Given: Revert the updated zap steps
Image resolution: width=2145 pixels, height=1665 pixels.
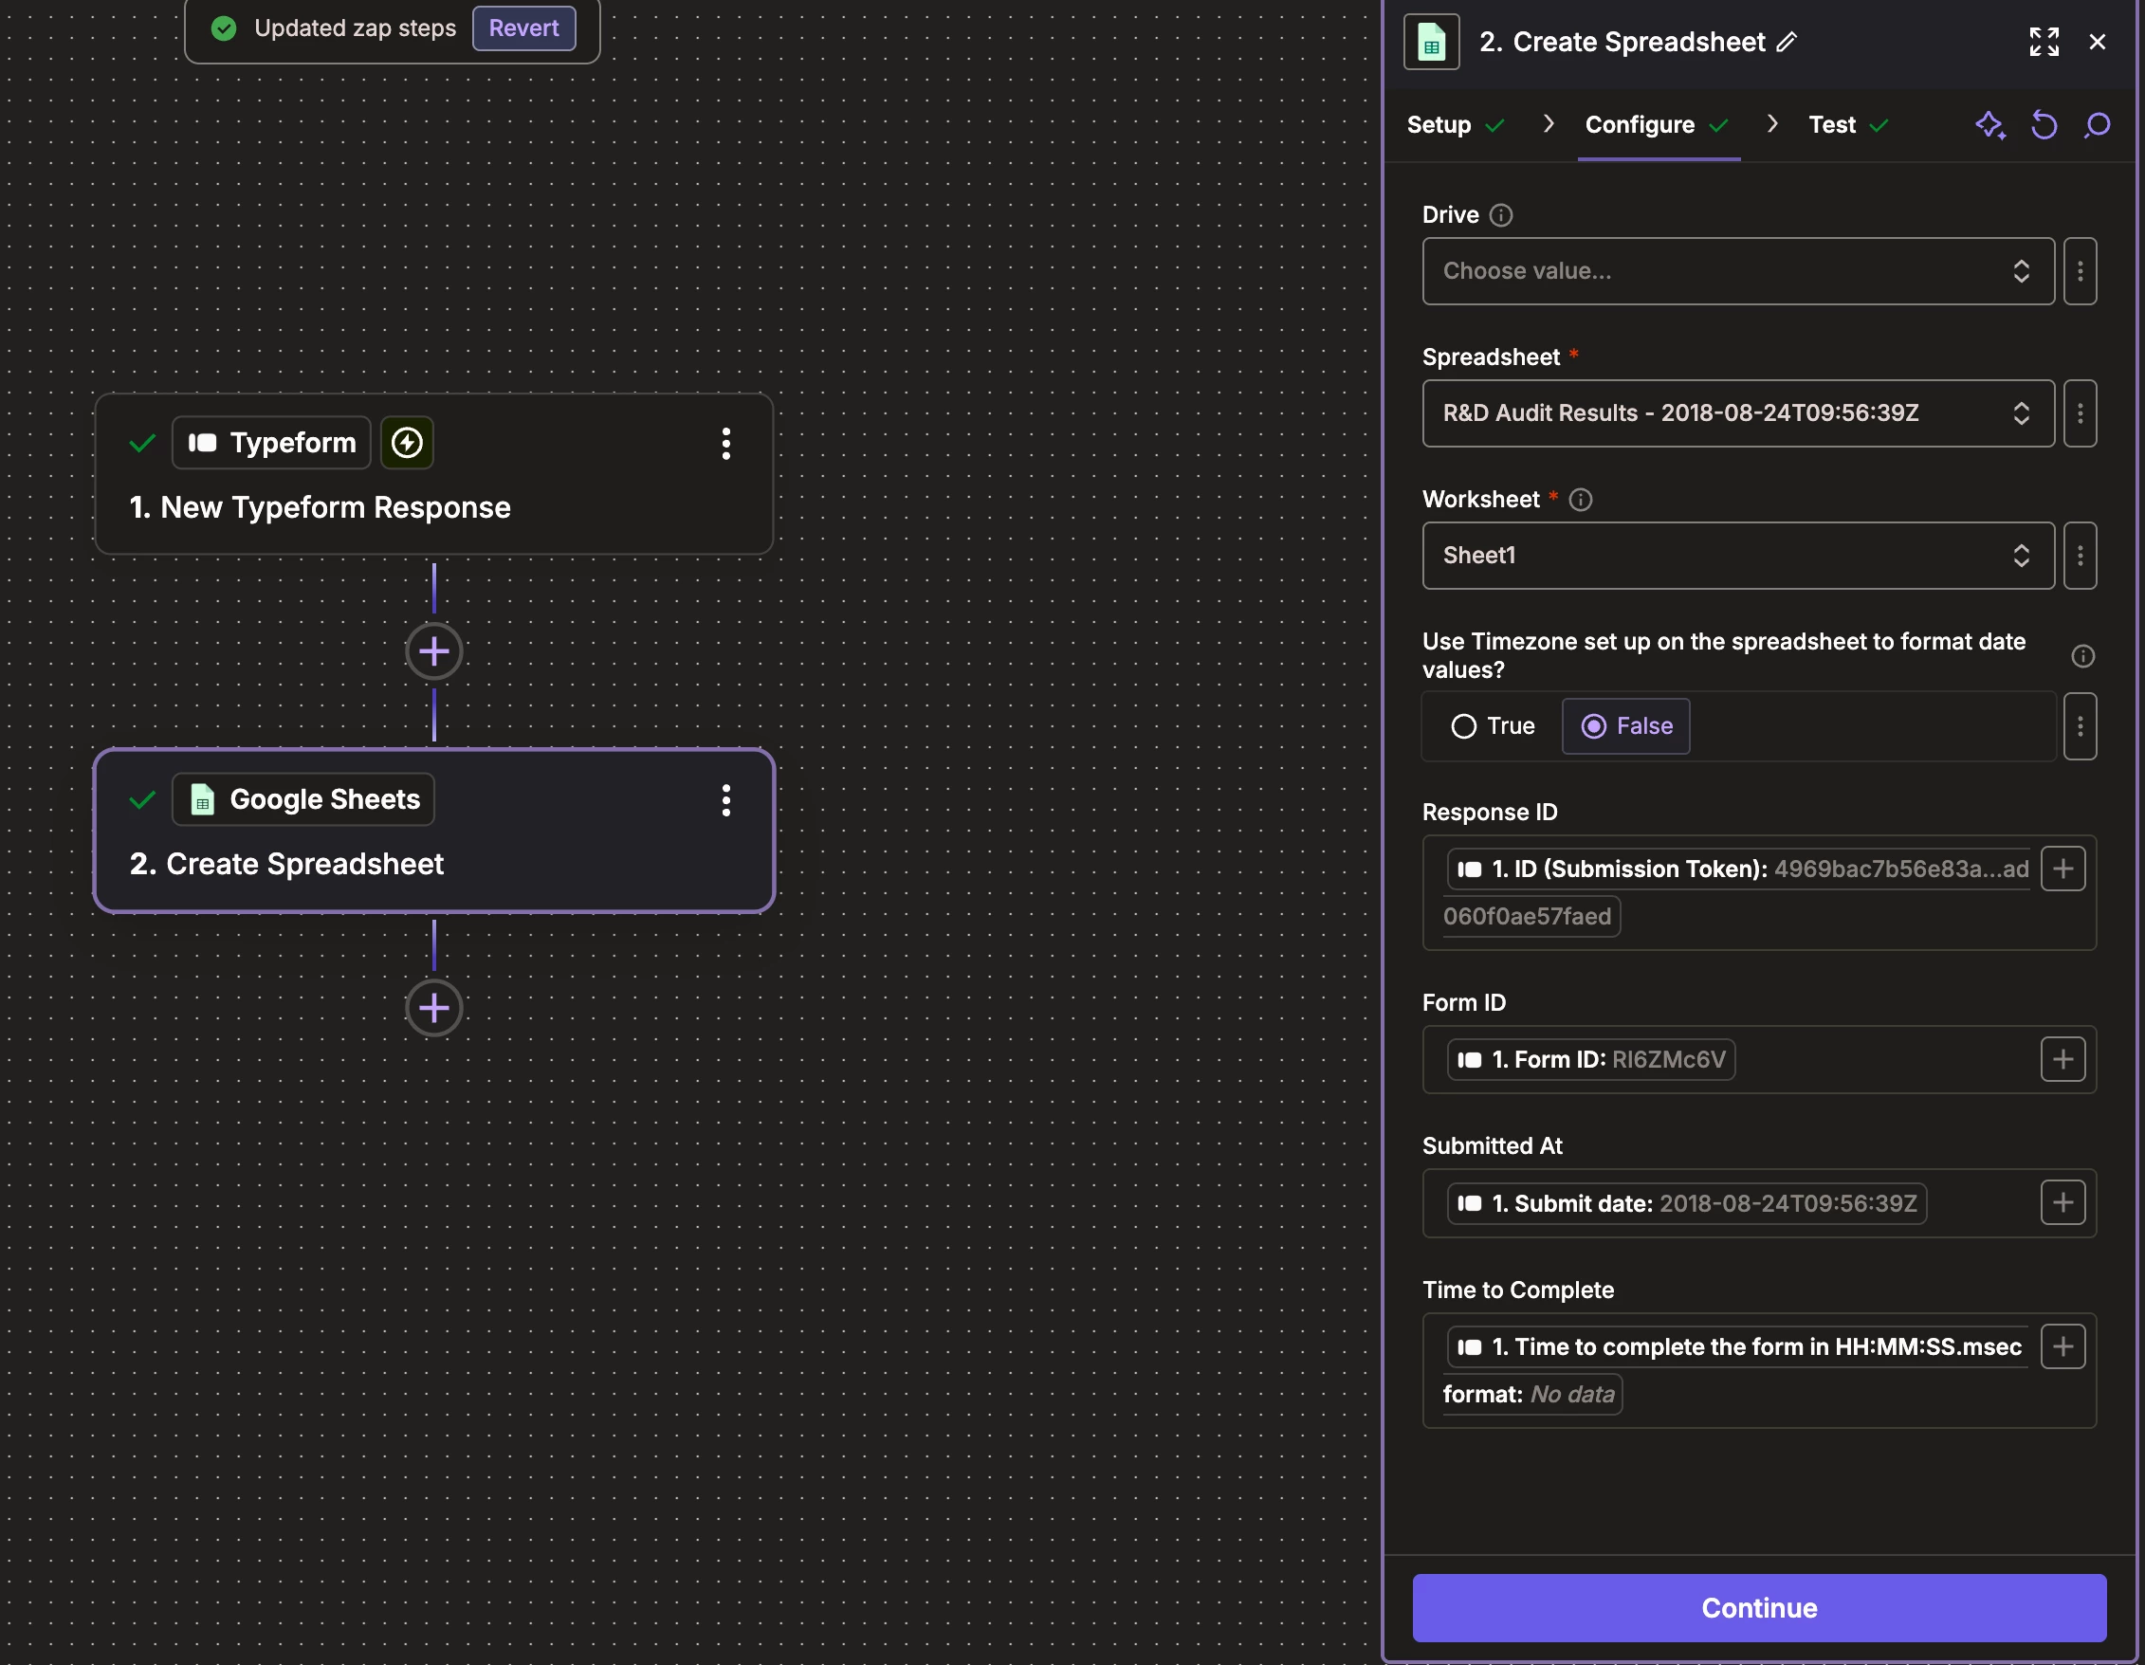Looking at the screenshot, I should click(523, 27).
